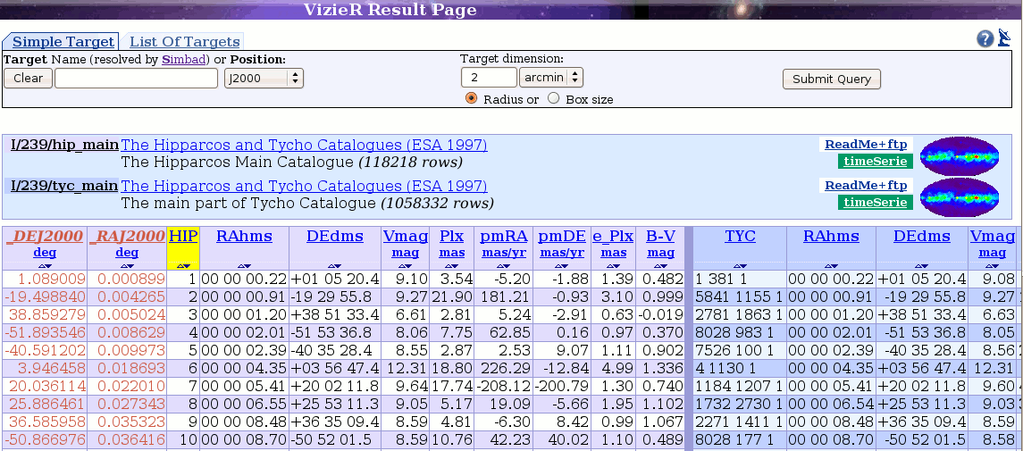Click timeSerie button for the tyc_main catalogue
1023x451 pixels.
875,202
